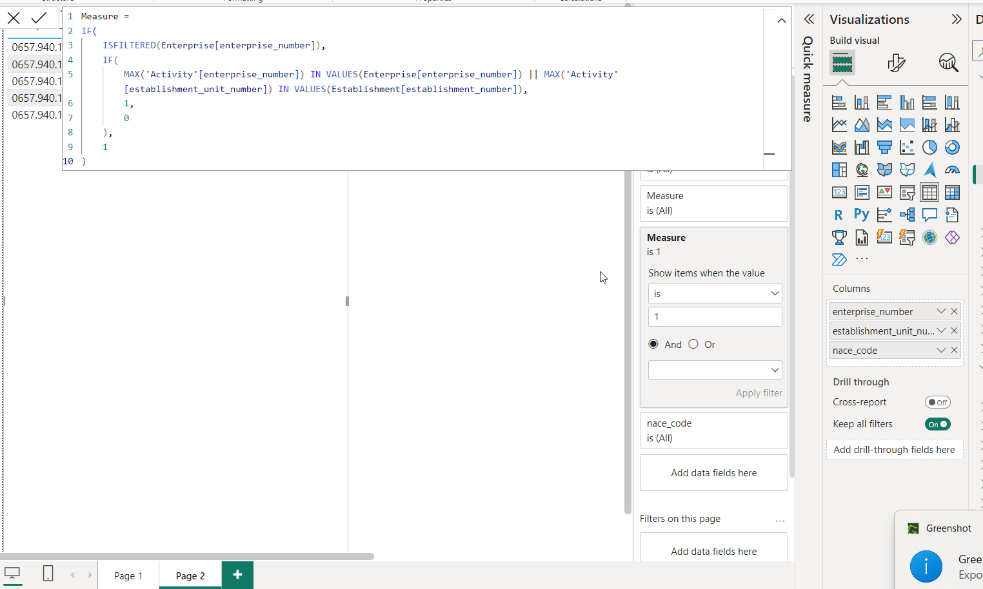Insert the Funnel visual
Image resolution: width=983 pixels, height=589 pixels.
click(884, 148)
